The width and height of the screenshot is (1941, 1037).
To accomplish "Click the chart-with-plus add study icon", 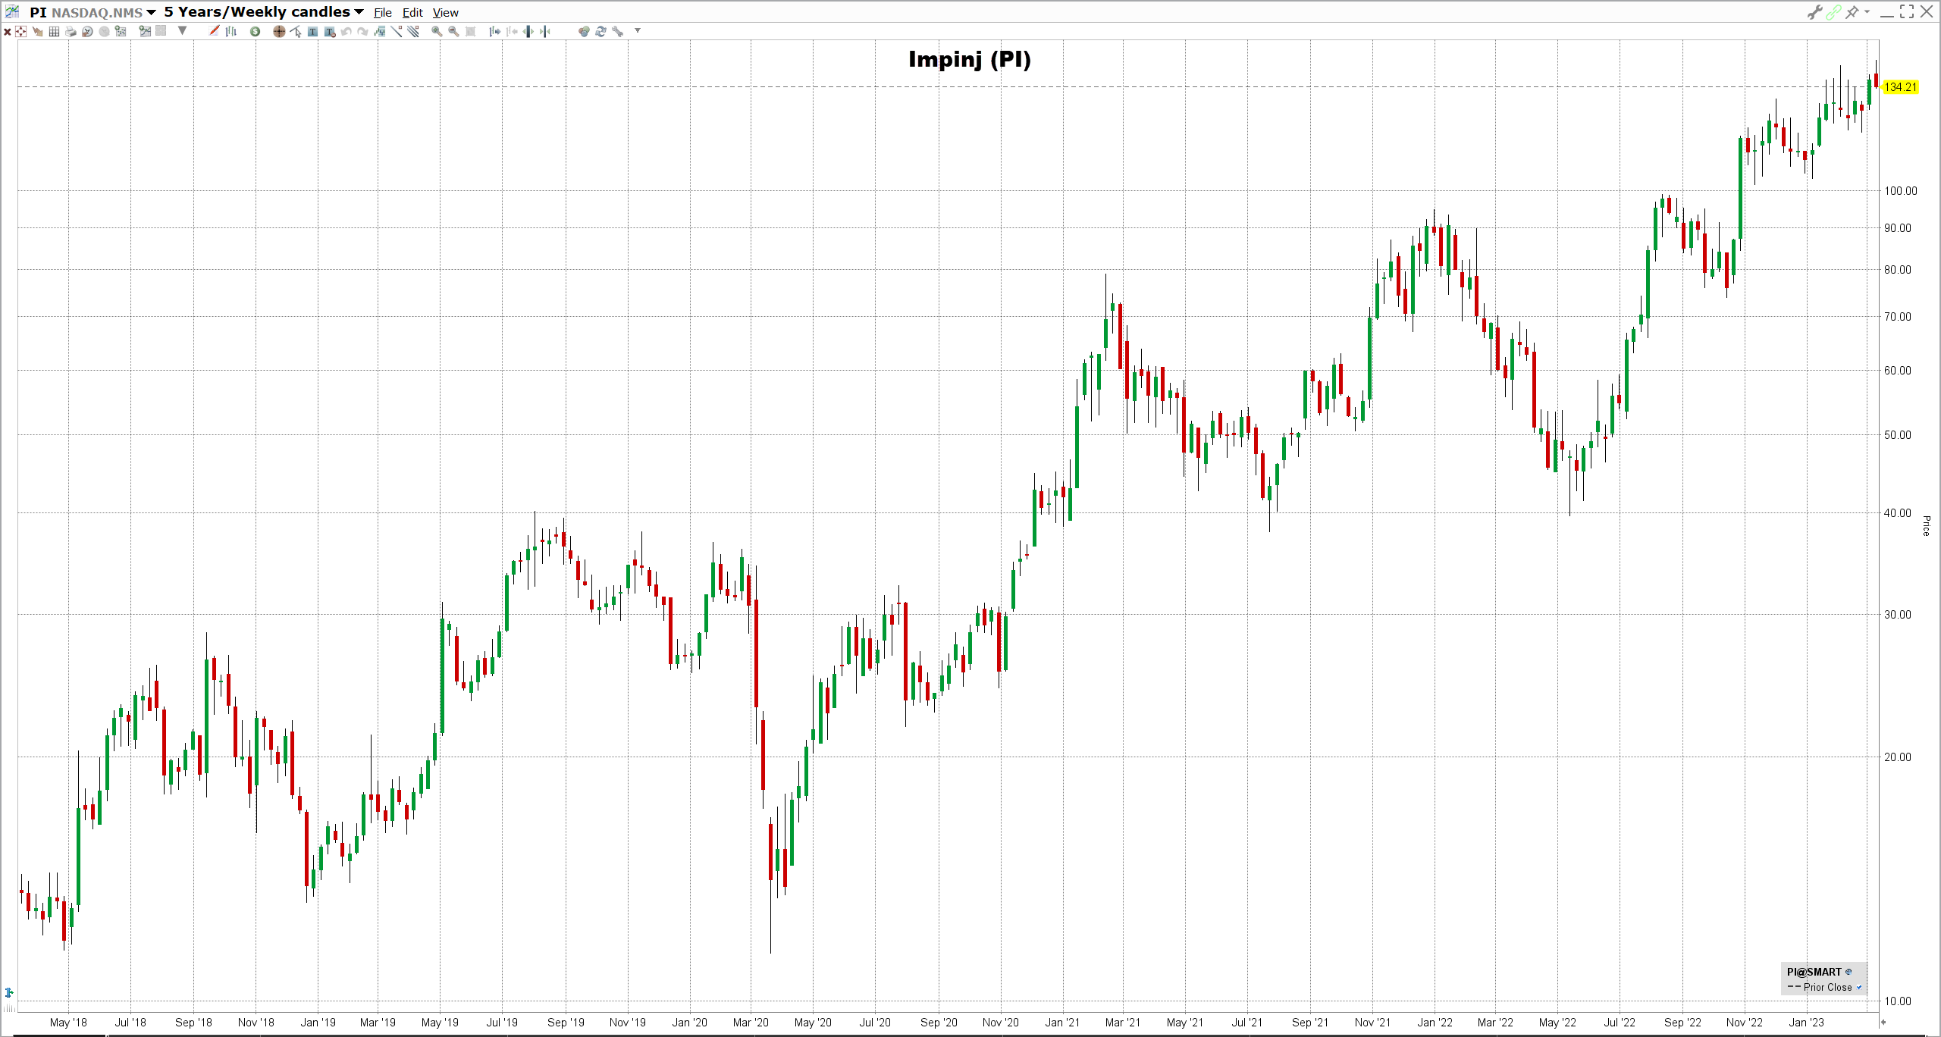I will 145,31.
